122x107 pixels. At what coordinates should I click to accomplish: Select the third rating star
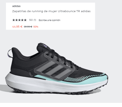click(x=20, y=20)
